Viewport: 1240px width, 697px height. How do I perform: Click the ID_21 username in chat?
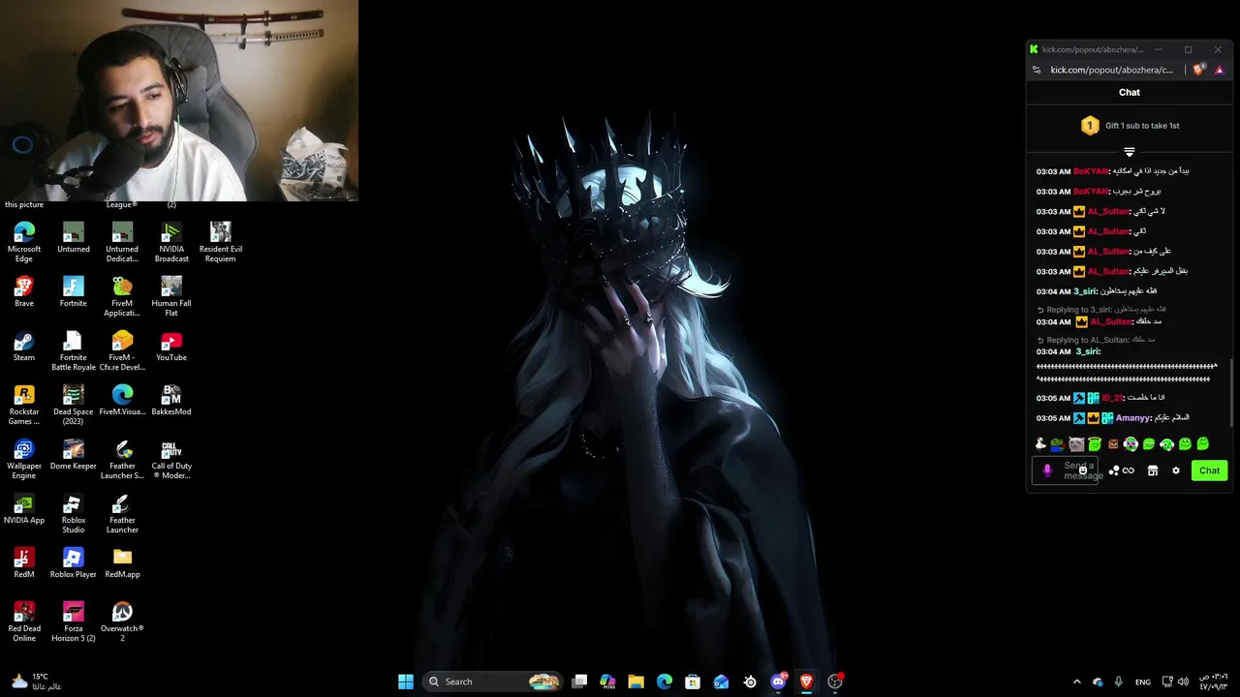(1112, 398)
